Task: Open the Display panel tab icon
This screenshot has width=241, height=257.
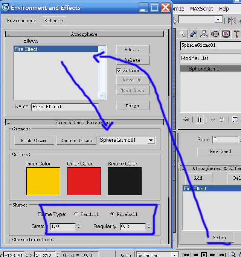Action: tap(226, 34)
